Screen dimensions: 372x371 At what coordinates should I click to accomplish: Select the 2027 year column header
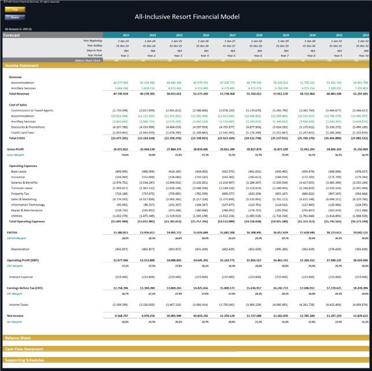click(233, 35)
